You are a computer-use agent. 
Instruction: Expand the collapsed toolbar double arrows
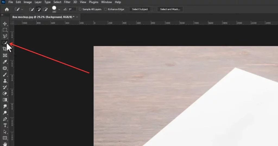(2, 15)
